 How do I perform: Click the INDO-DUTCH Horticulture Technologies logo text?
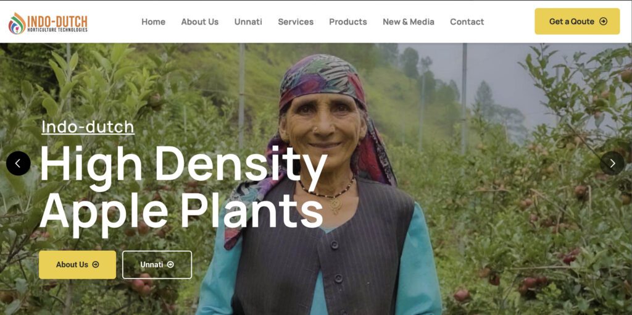tap(57, 23)
